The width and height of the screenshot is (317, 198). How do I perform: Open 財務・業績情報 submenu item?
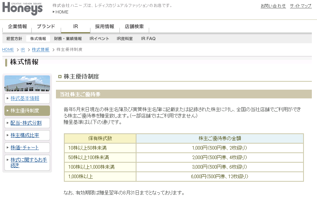[68, 38]
